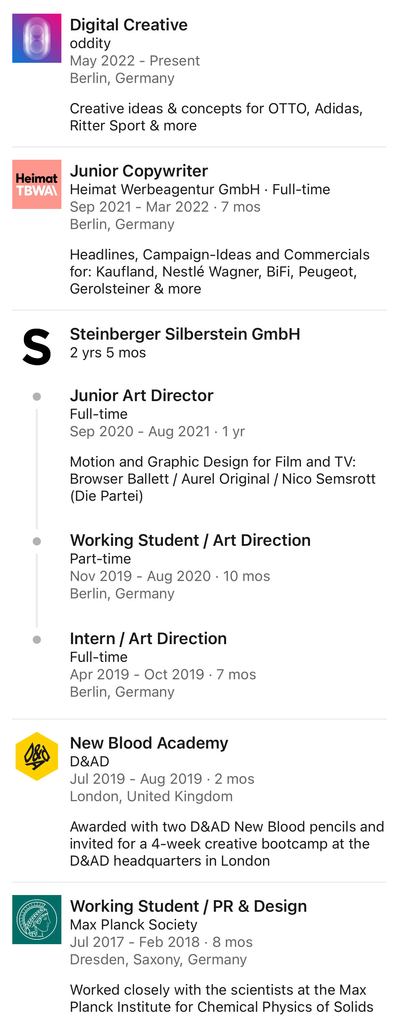Open the Max Planck Society emblem
The image size is (399, 1036).
tap(36, 919)
